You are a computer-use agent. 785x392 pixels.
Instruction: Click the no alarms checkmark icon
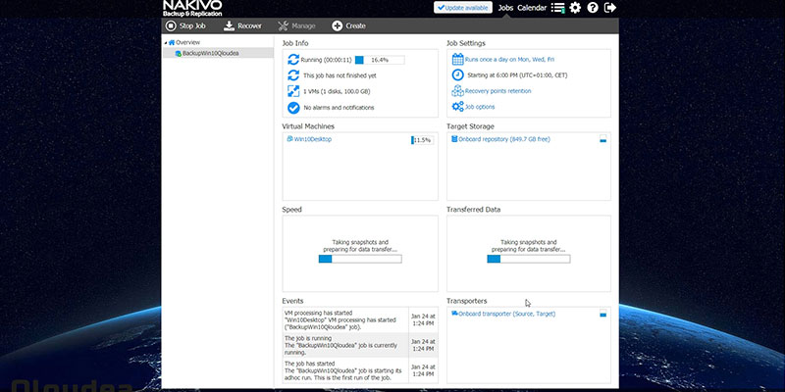coord(293,108)
